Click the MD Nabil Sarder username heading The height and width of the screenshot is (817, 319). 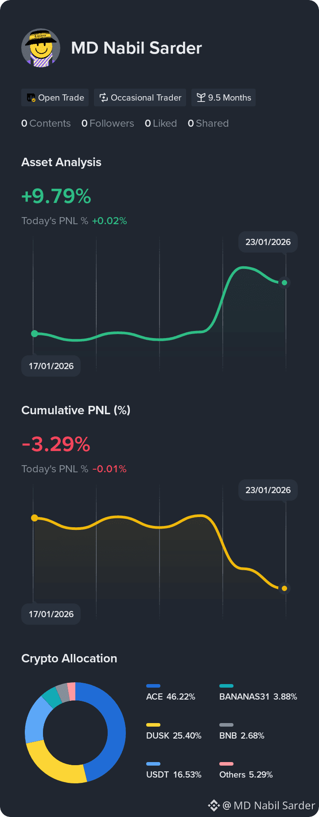click(x=136, y=48)
